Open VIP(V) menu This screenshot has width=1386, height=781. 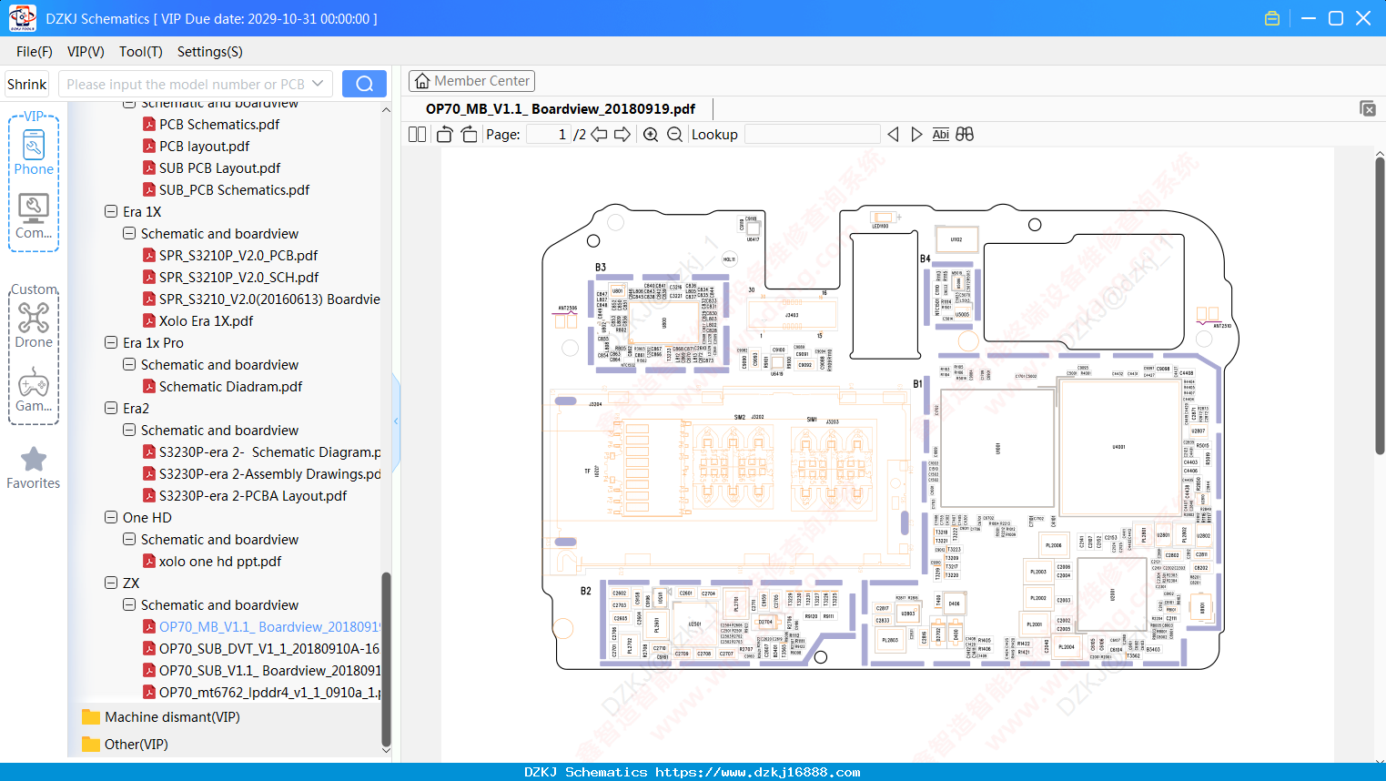coord(86,52)
